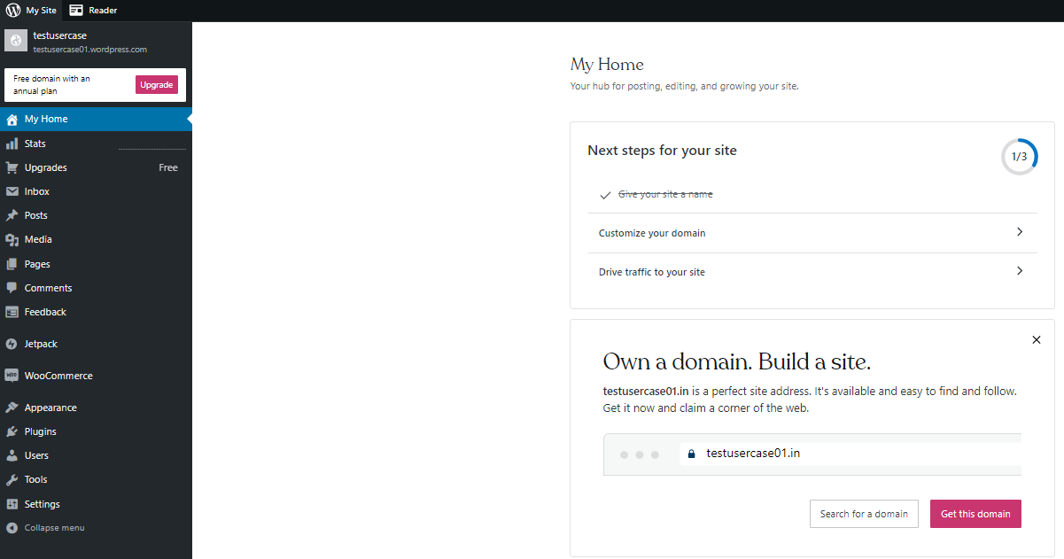Open Comments menu label

[x=49, y=288]
